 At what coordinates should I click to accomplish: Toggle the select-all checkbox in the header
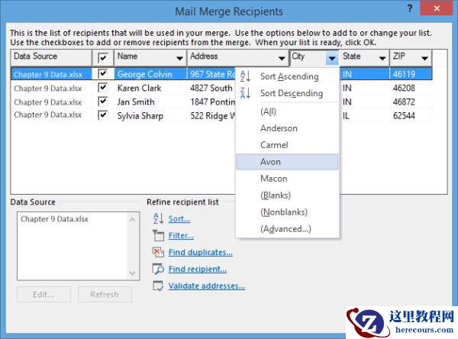[103, 57]
